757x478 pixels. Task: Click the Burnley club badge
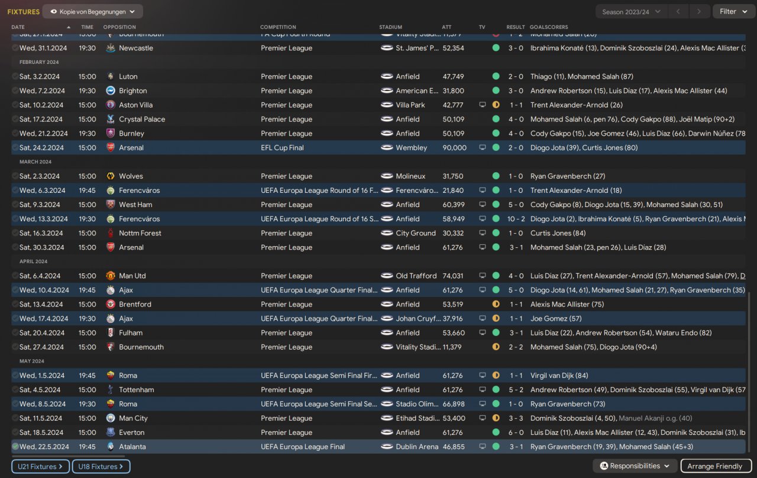pyautogui.click(x=110, y=133)
